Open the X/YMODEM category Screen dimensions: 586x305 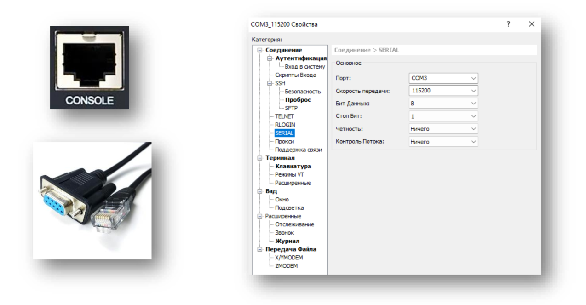click(x=289, y=258)
